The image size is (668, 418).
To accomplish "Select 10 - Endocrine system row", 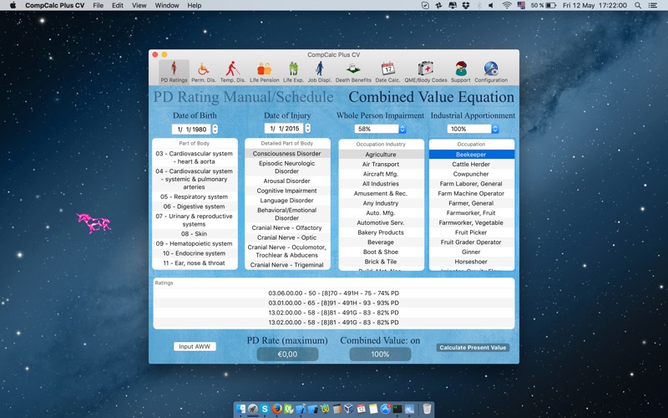I will pos(195,253).
